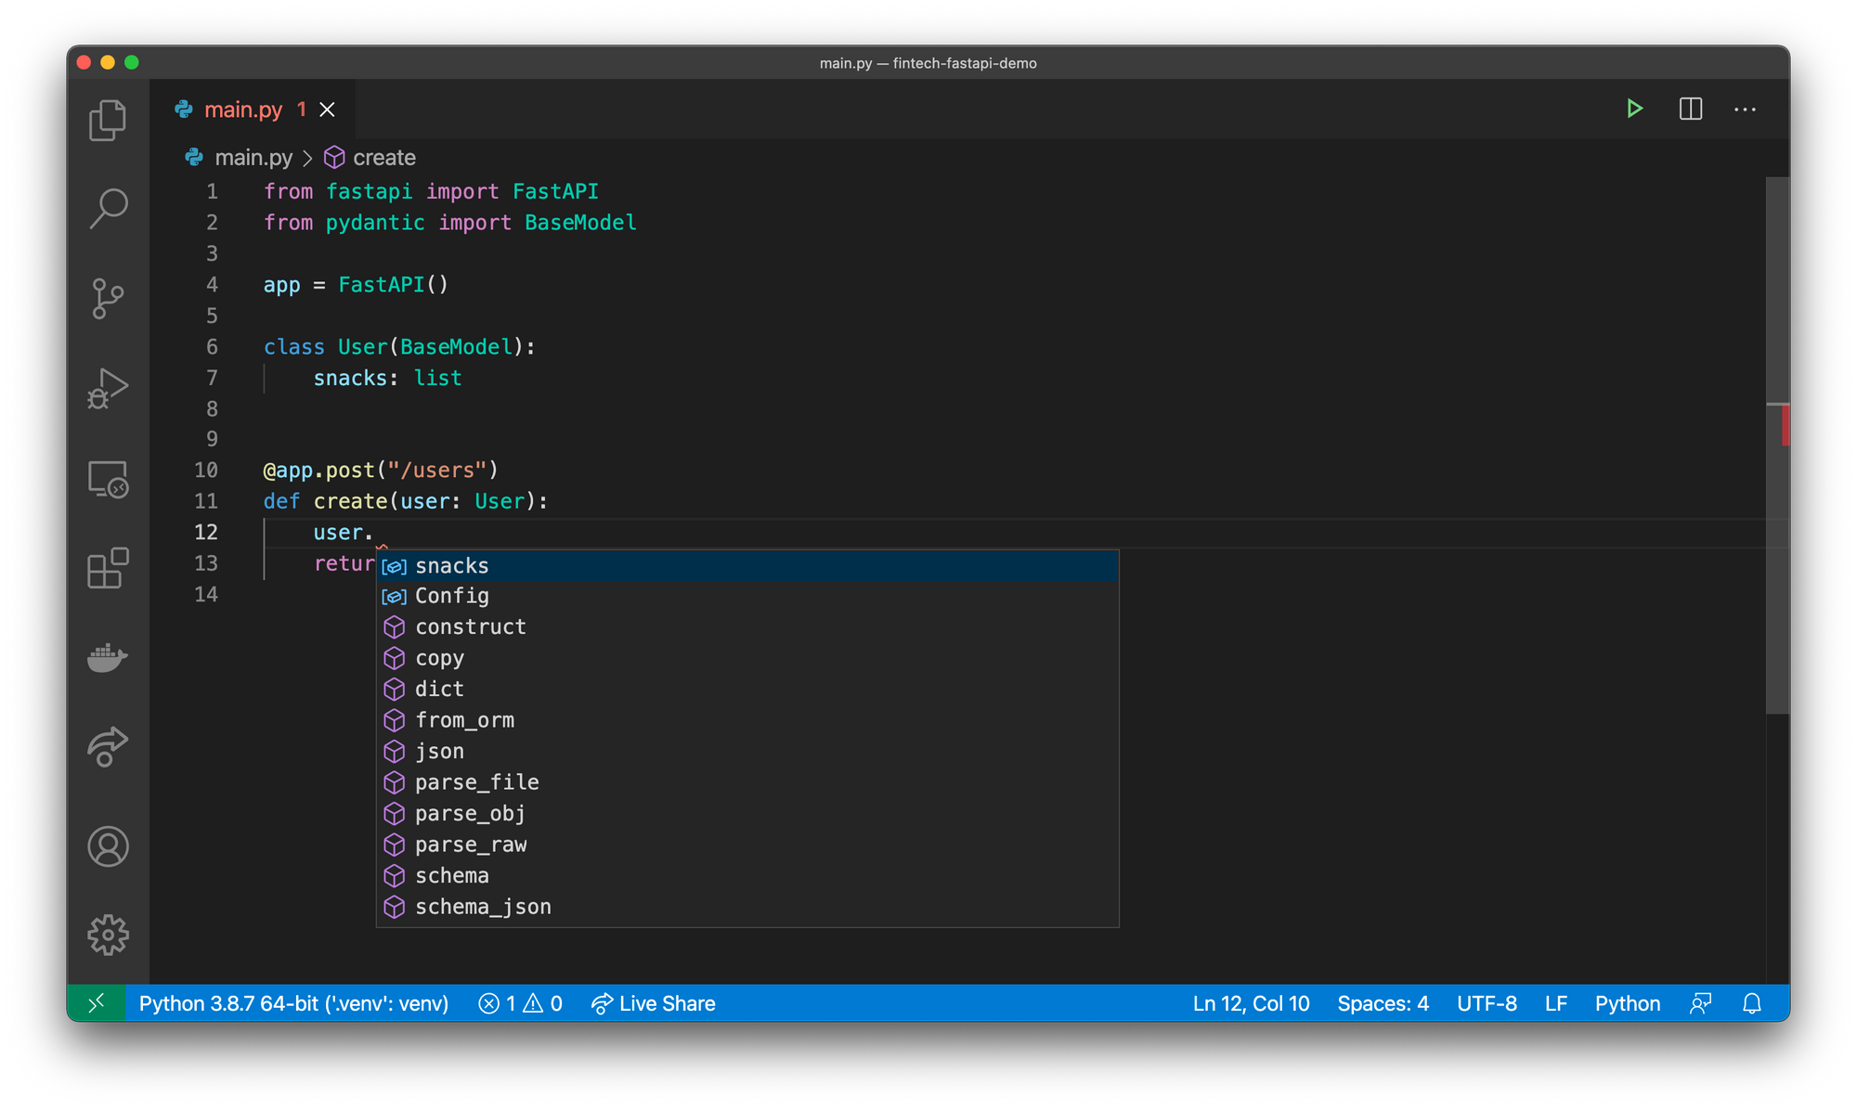Run Python file with play button
This screenshot has width=1857, height=1110.
click(1635, 110)
